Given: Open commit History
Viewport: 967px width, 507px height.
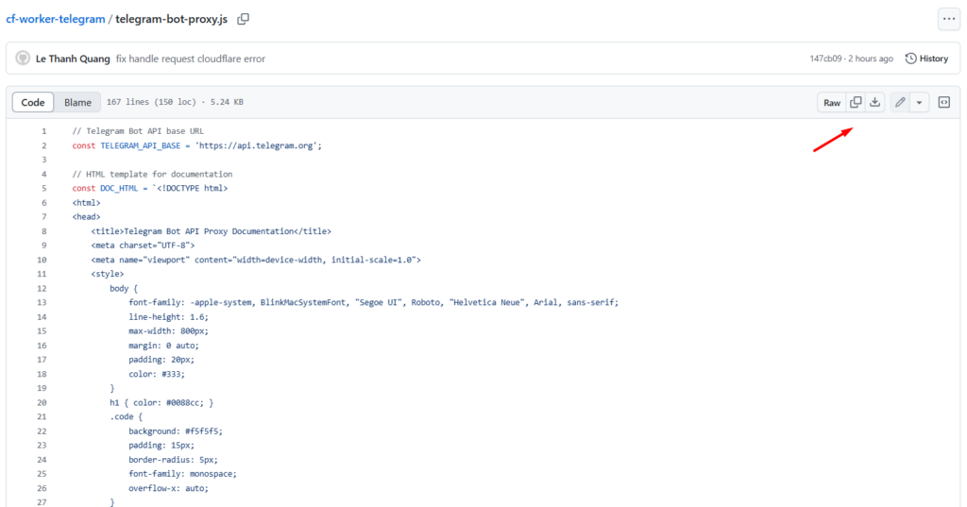Looking at the screenshot, I should coord(926,59).
